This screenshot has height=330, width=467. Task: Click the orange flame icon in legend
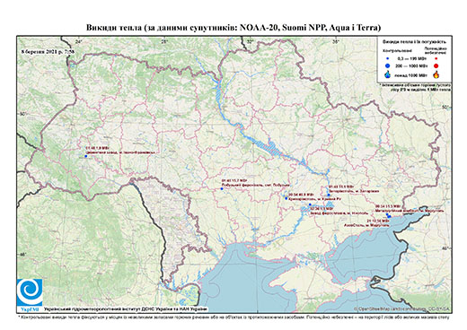436,74
